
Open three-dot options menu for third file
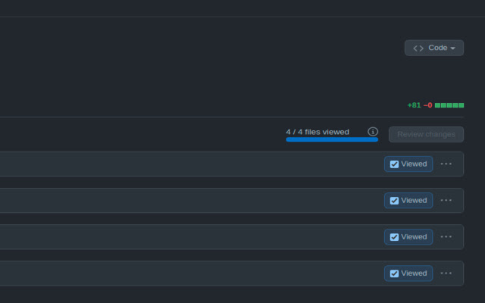pyautogui.click(x=446, y=237)
